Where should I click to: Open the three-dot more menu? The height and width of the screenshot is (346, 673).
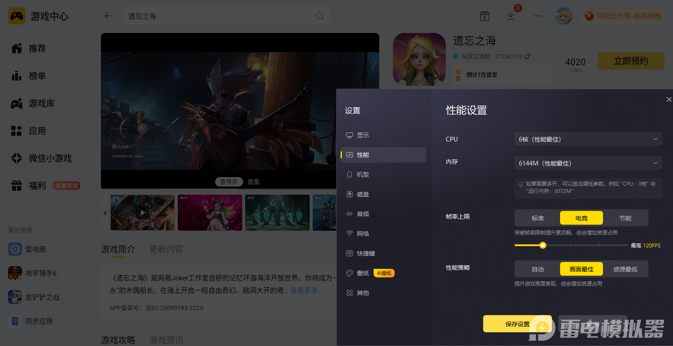click(x=537, y=16)
